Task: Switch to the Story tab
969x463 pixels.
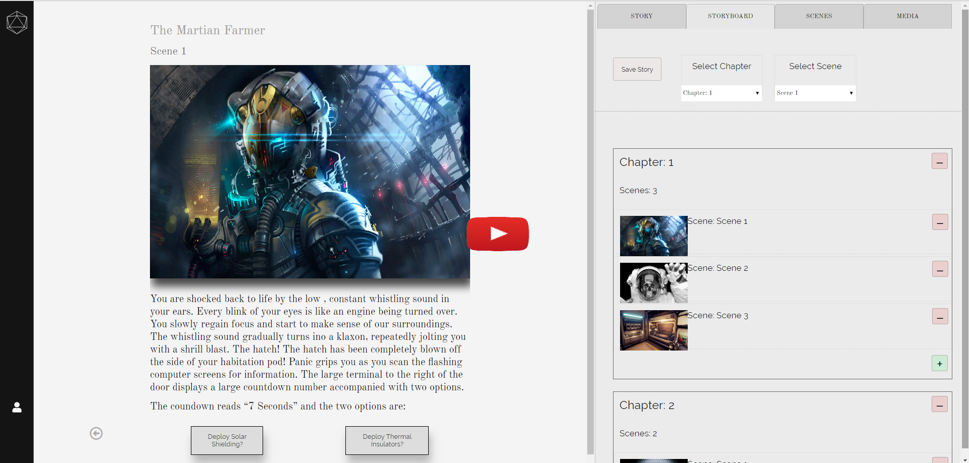Action: coord(641,16)
